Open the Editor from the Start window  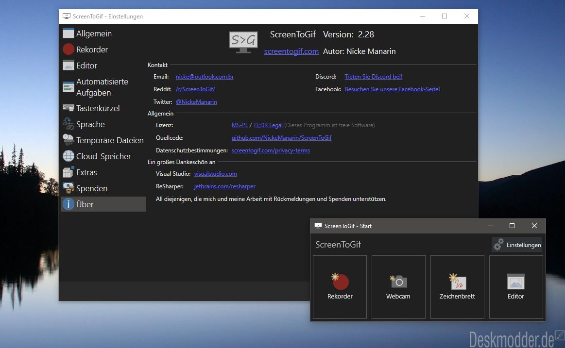point(516,287)
